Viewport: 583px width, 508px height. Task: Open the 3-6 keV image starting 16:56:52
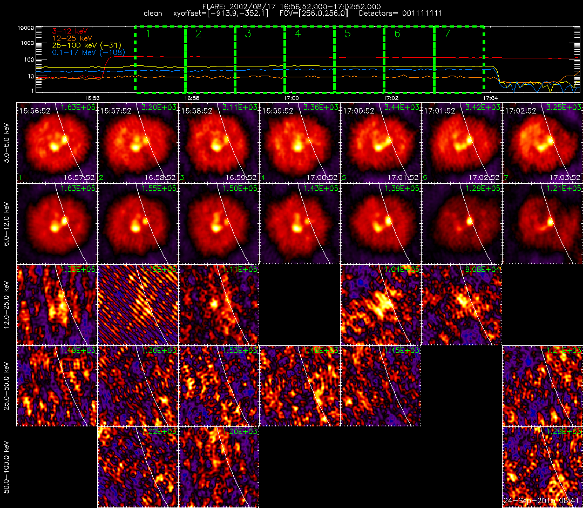click(57, 143)
